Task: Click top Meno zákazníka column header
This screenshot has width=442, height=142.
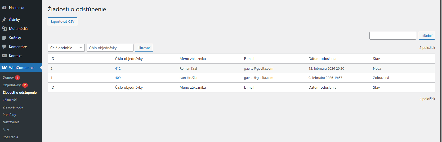Action: [x=193, y=59]
